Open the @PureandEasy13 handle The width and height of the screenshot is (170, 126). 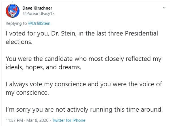(38, 14)
